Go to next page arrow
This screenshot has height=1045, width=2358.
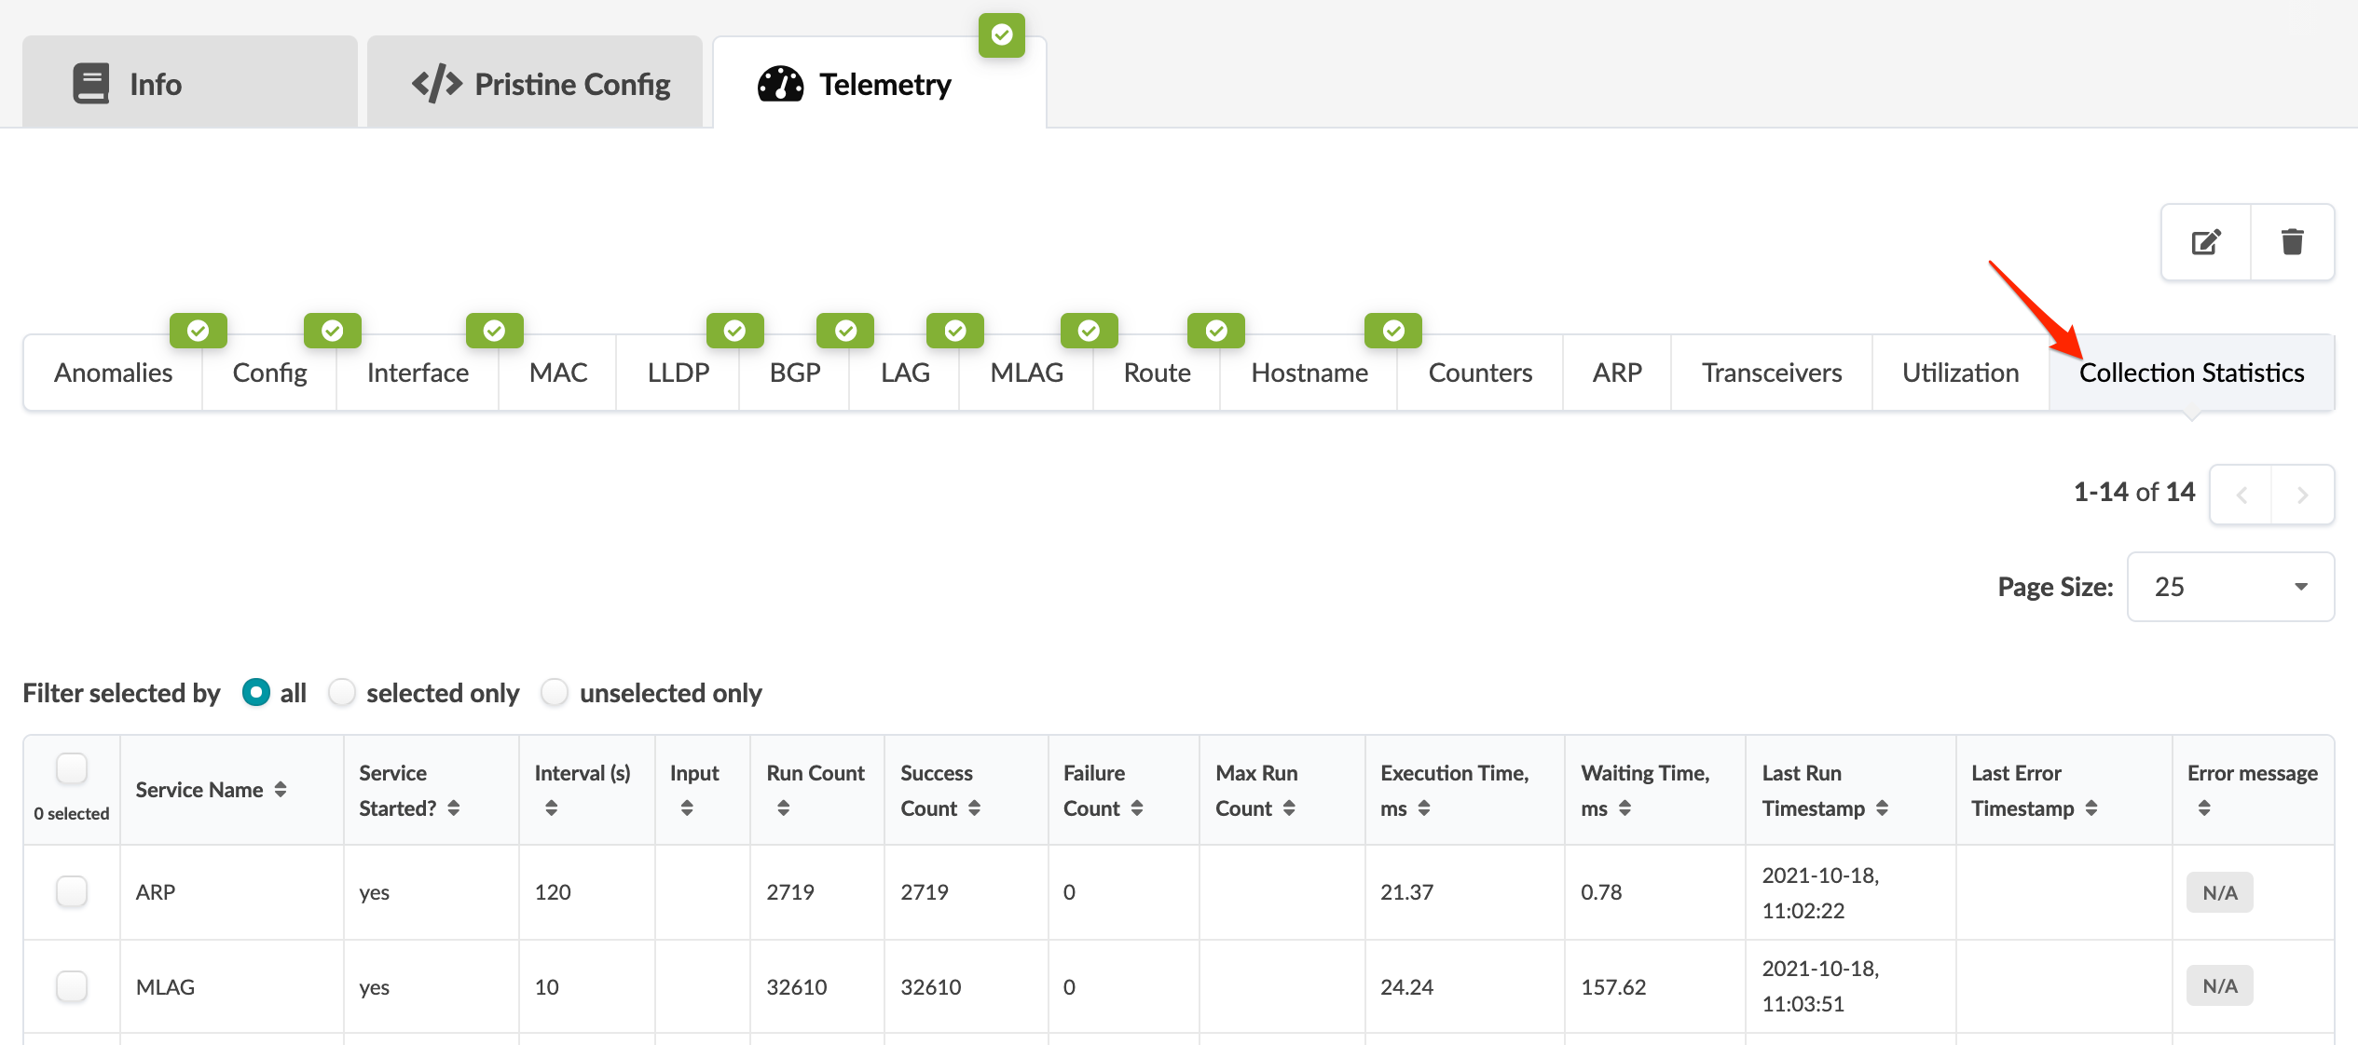pyautogui.click(x=2302, y=495)
